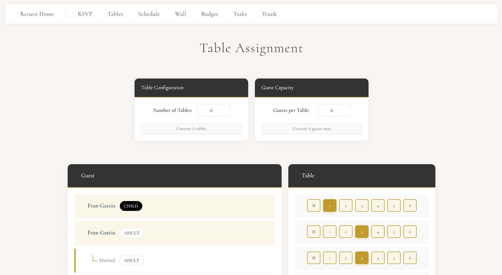Click the 'Current: 6 guests max' status text
Viewport: 502px width, 275px height.
(x=312, y=129)
